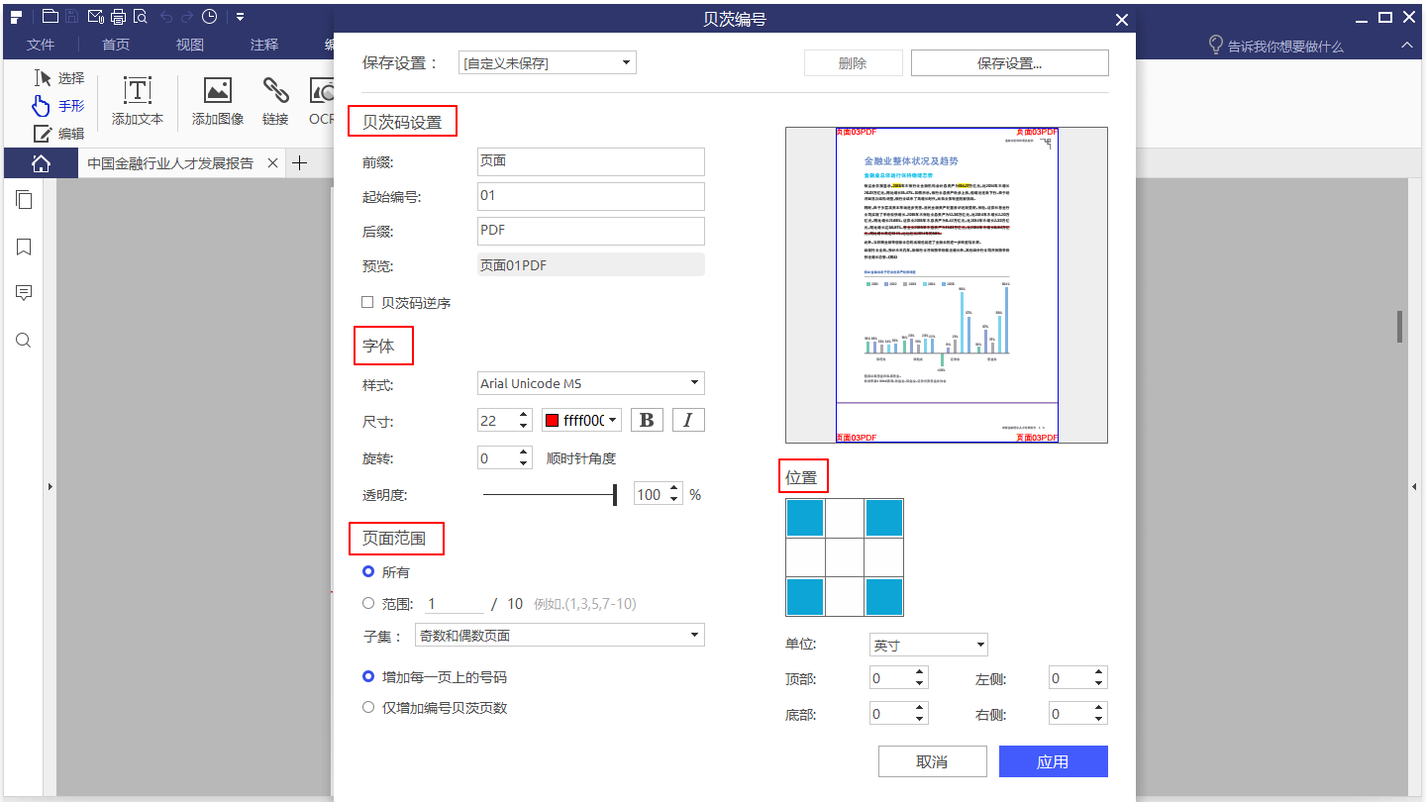Screen dimensions: 1426x802
Task: Toggle the bottom-left position cell
Action: (805, 597)
